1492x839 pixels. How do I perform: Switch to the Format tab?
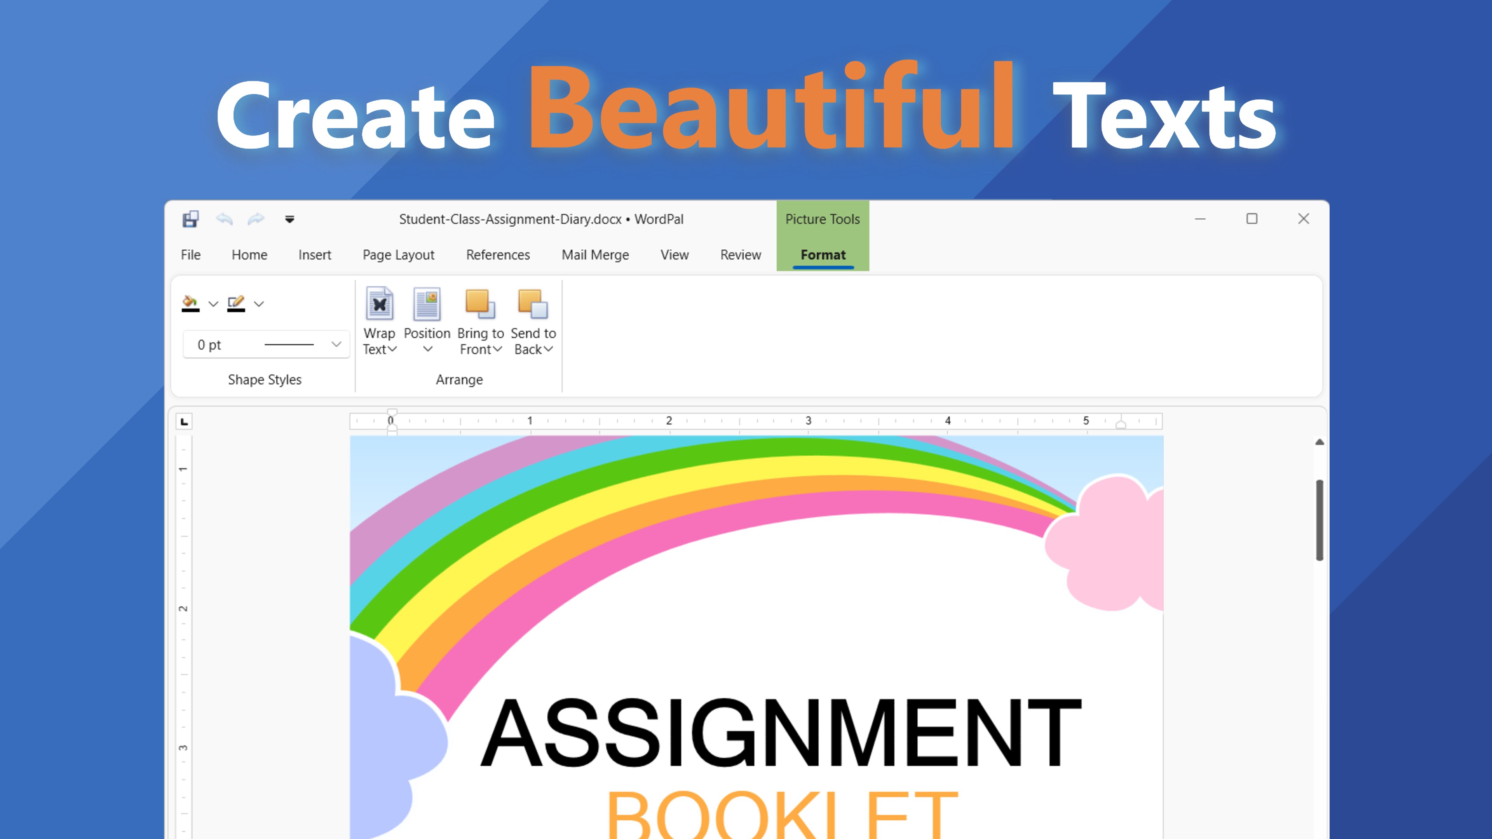pos(823,255)
